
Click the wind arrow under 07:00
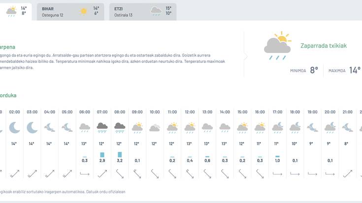tap(102, 174)
